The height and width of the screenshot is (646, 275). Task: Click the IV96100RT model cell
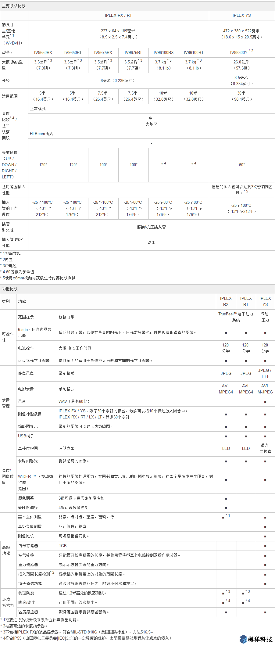click(194, 52)
